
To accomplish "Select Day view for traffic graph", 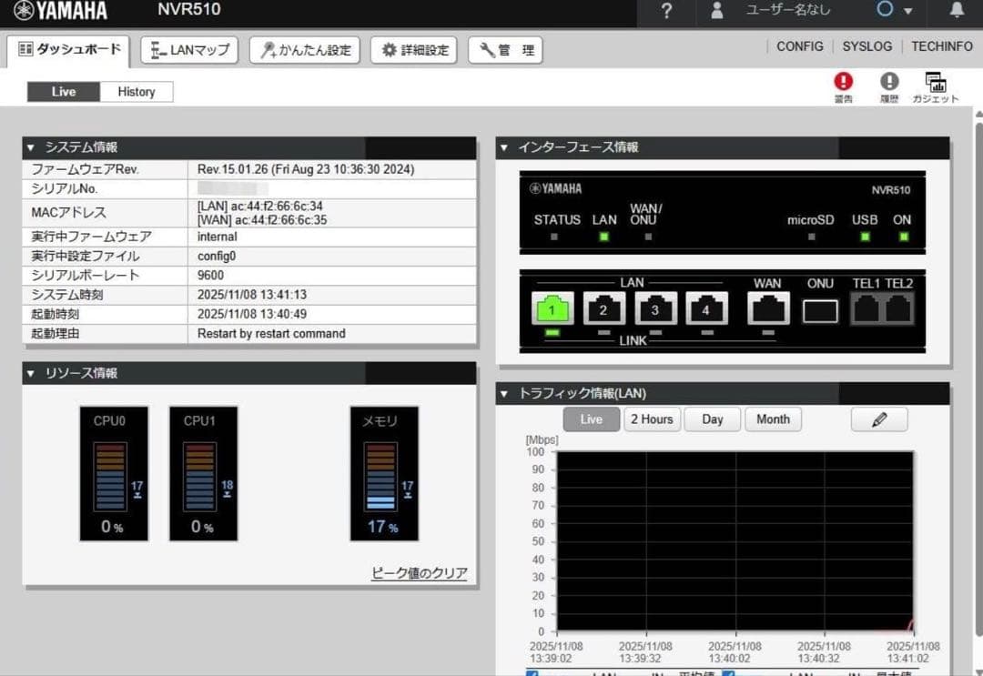I will tap(712, 419).
